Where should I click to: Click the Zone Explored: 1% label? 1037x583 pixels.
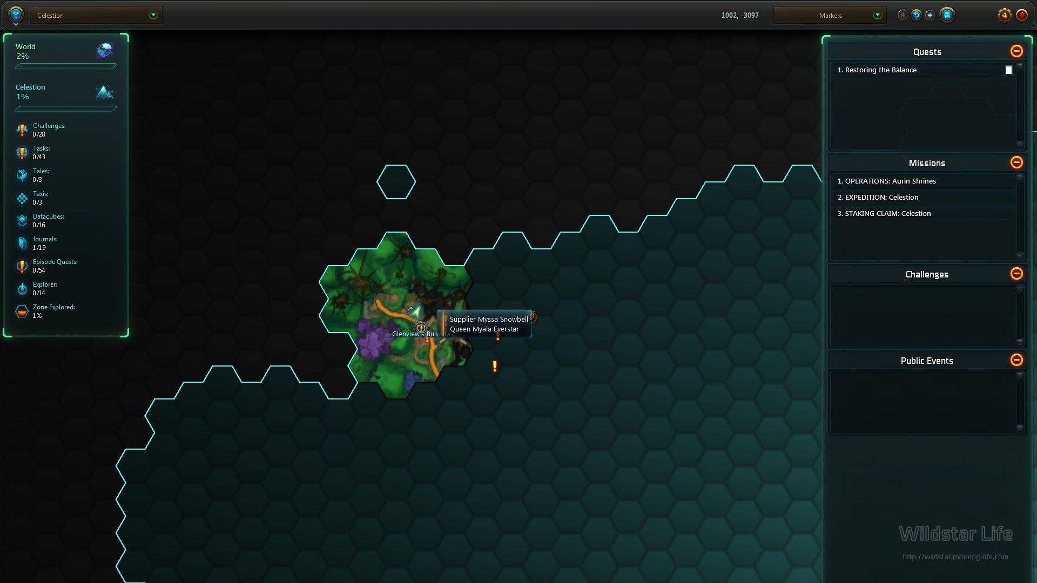coord(53,311)
